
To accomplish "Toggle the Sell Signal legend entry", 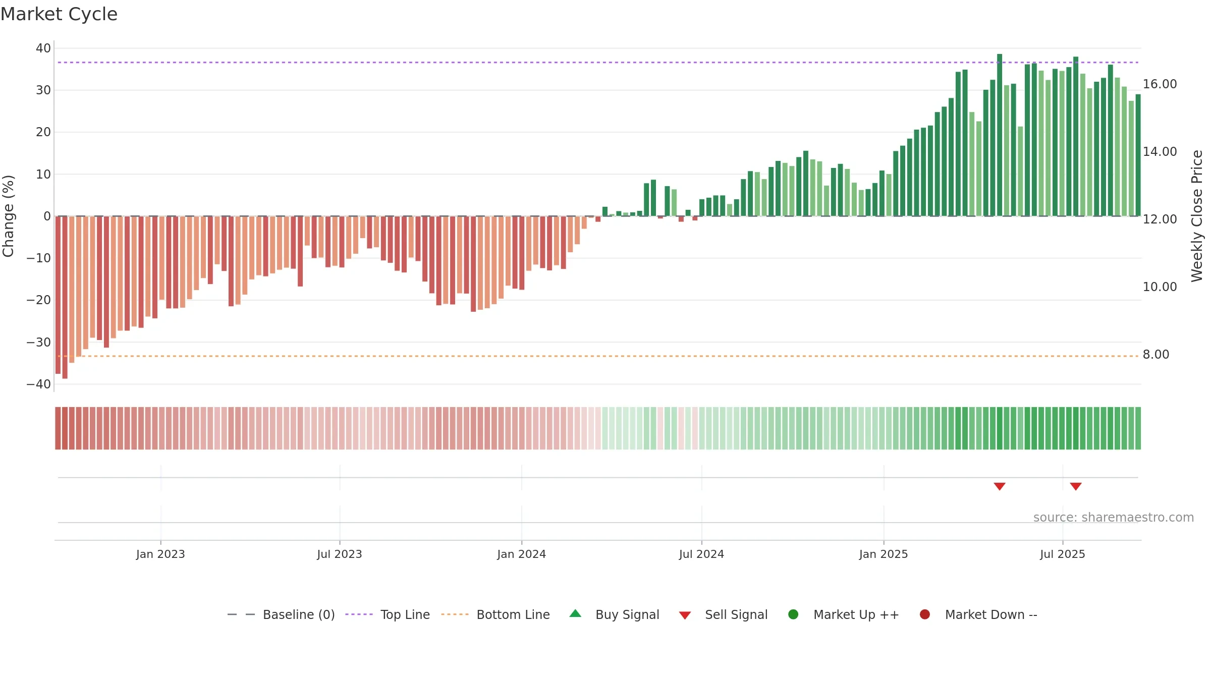I will 723,614.
